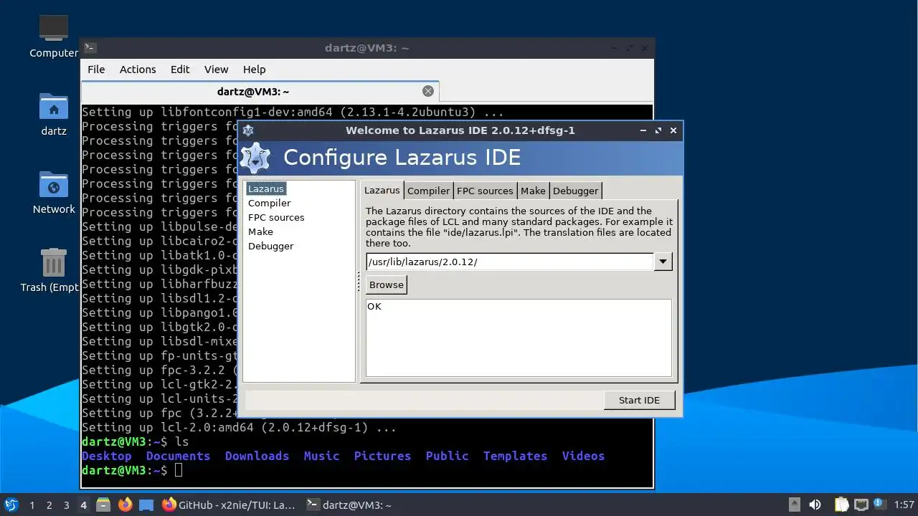Switch to virtual desktop 1
Viewport: 918px width, 516px height.
coord(32,505)
